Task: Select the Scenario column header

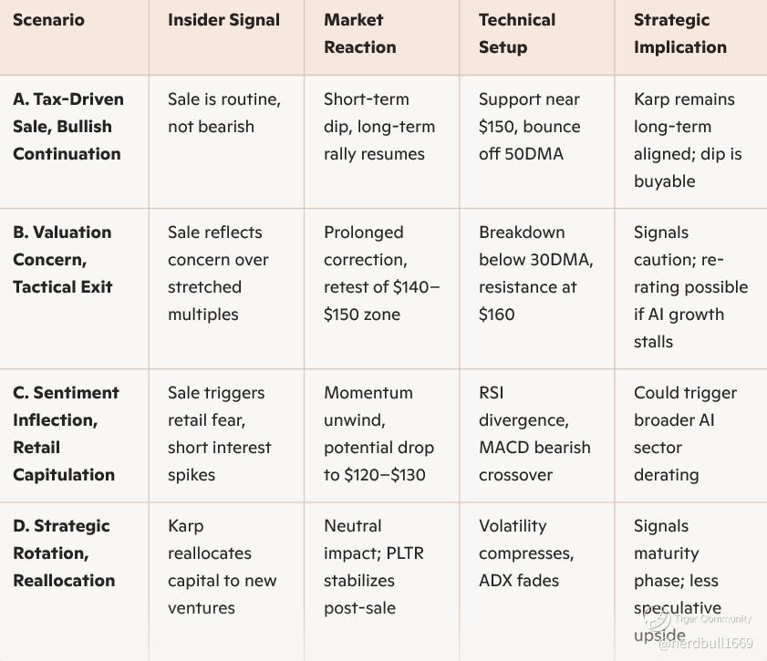Action: pyautogui.click(x=48, y=20)
